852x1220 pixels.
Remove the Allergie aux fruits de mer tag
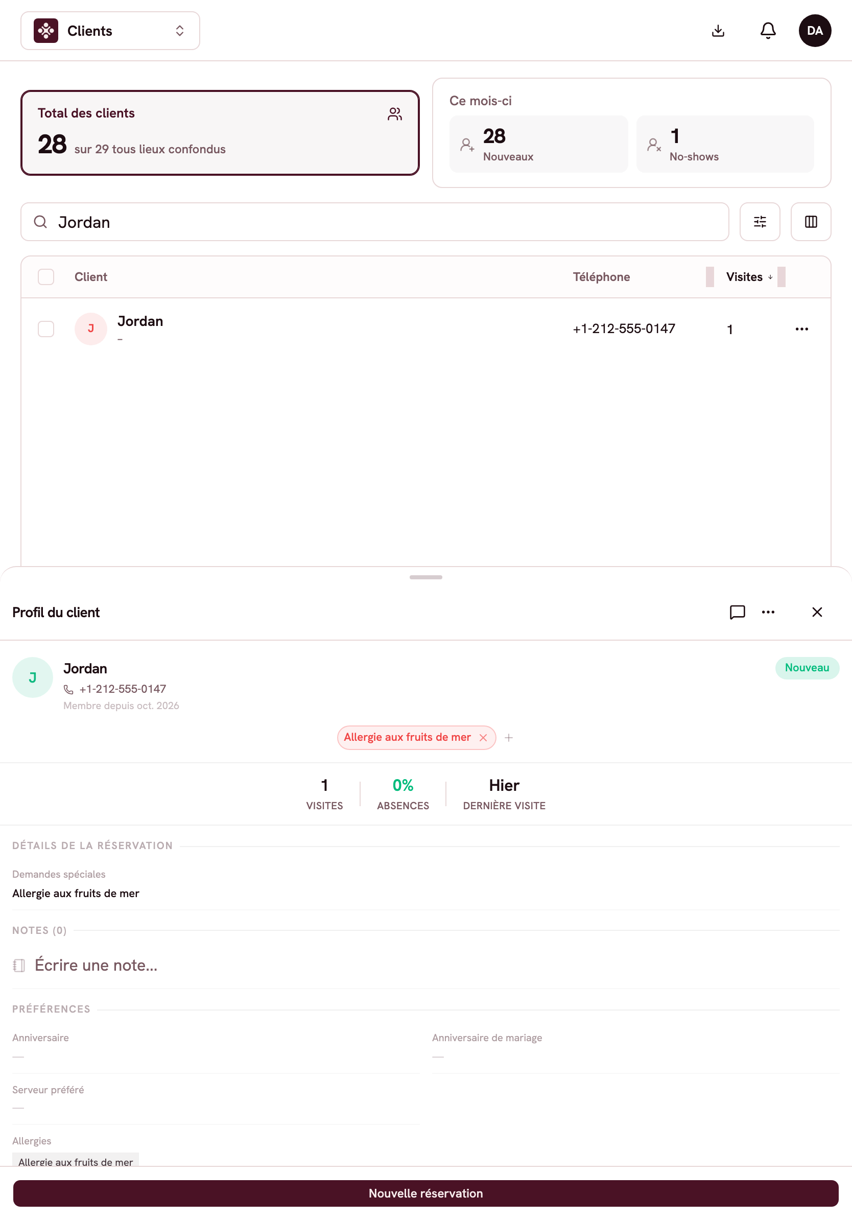point(483,738)
